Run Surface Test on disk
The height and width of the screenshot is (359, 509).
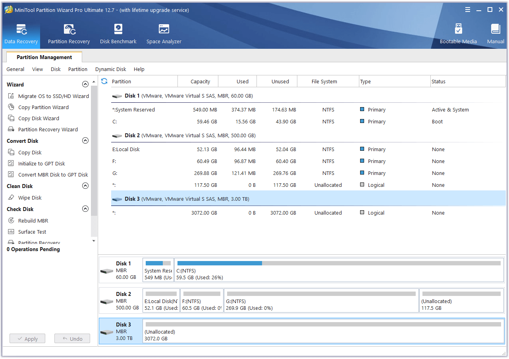point(27,232)
